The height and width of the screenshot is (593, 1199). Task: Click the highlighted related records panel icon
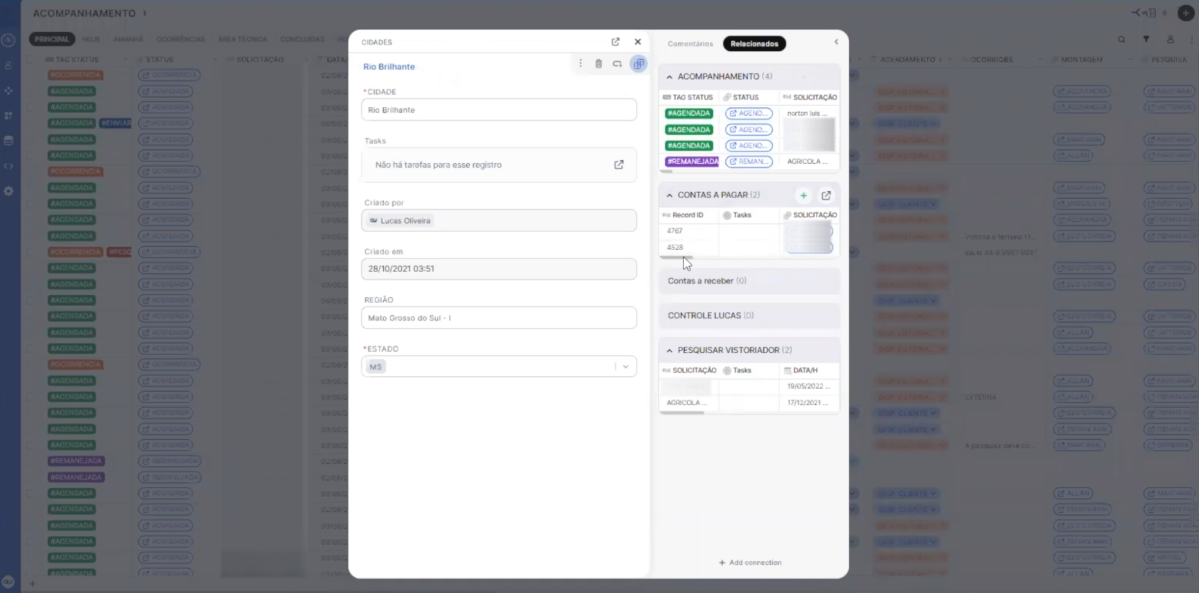[x=638, y=64]
